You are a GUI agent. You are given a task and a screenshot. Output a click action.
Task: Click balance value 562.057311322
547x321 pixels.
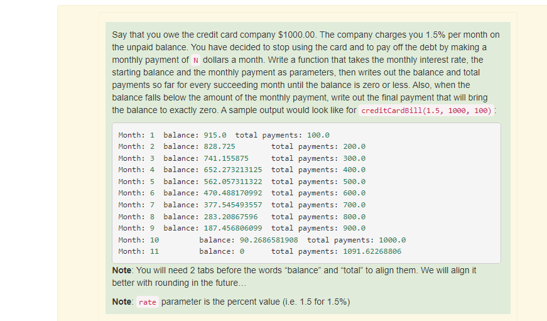point(233,182)
